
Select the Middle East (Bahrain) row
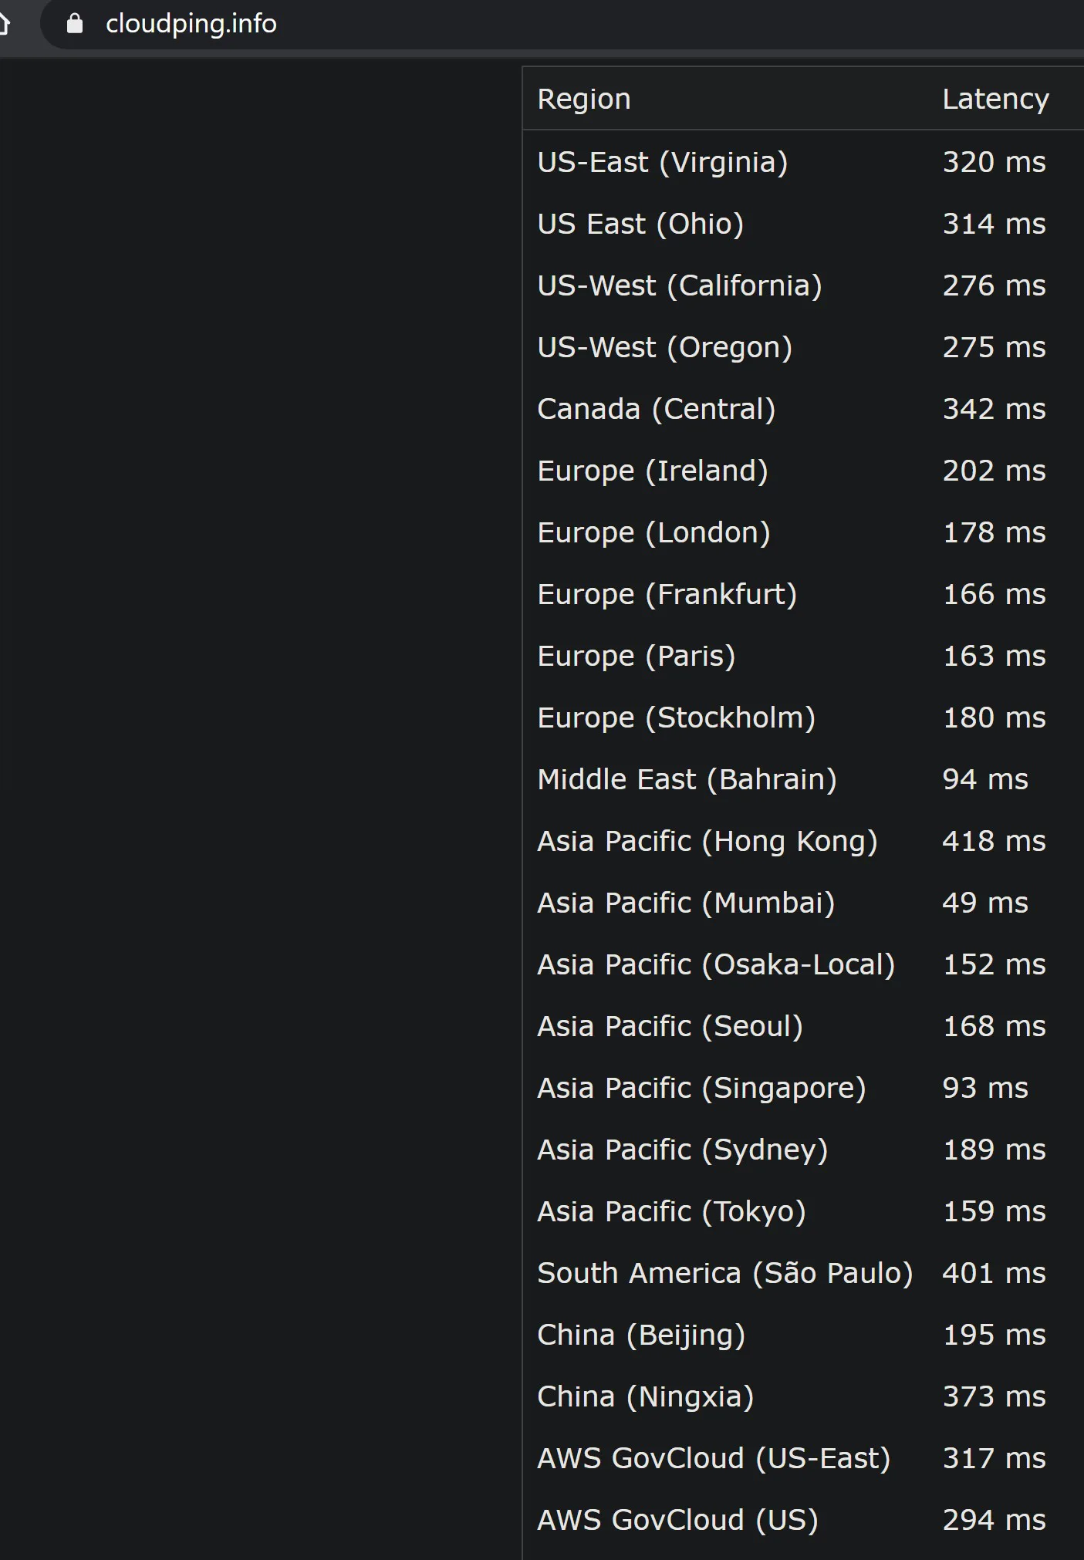pos(687,779)
